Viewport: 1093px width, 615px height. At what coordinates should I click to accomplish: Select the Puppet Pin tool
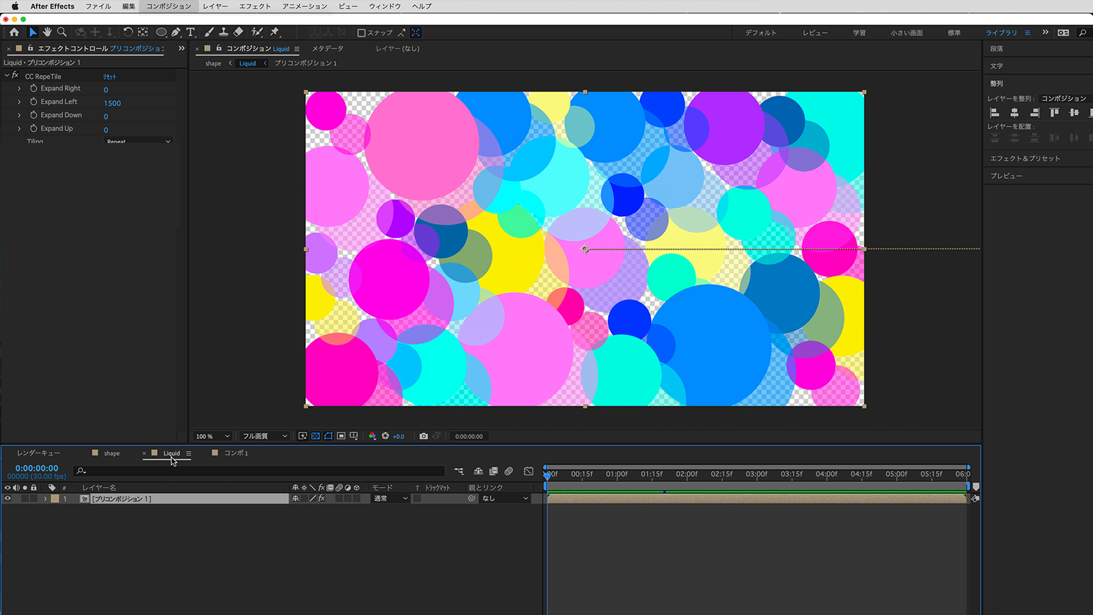[274, 32]
